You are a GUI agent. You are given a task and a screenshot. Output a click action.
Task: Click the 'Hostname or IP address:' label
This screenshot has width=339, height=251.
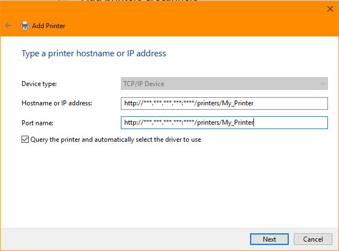[x=56, y=103]
